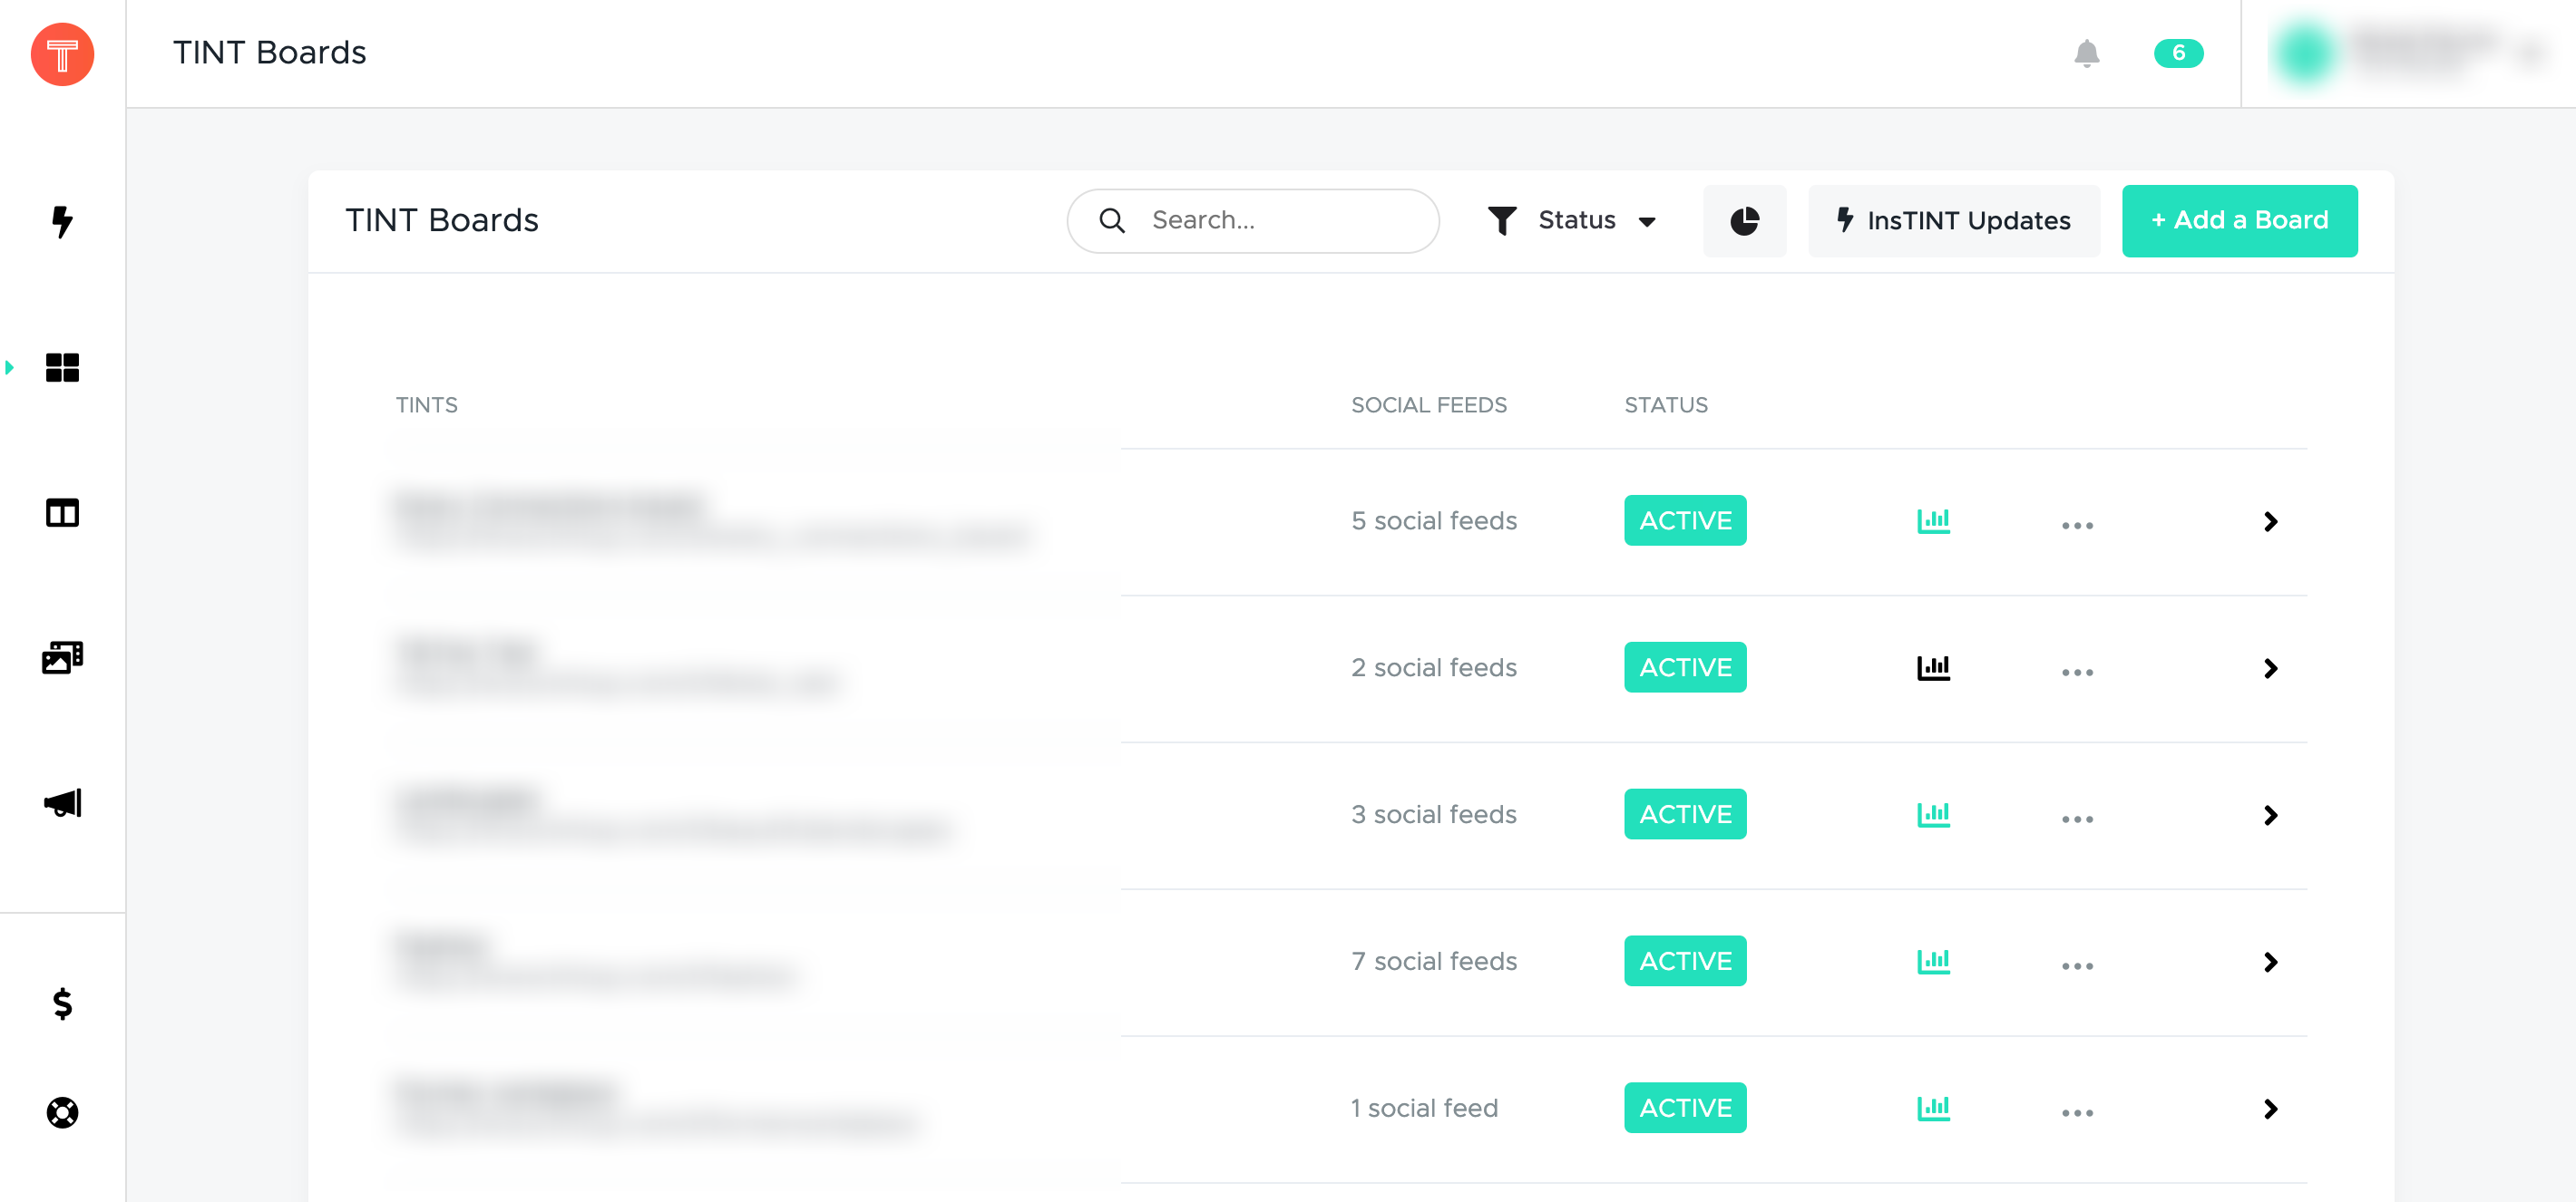Open notifications bell

click(2087, 53)
